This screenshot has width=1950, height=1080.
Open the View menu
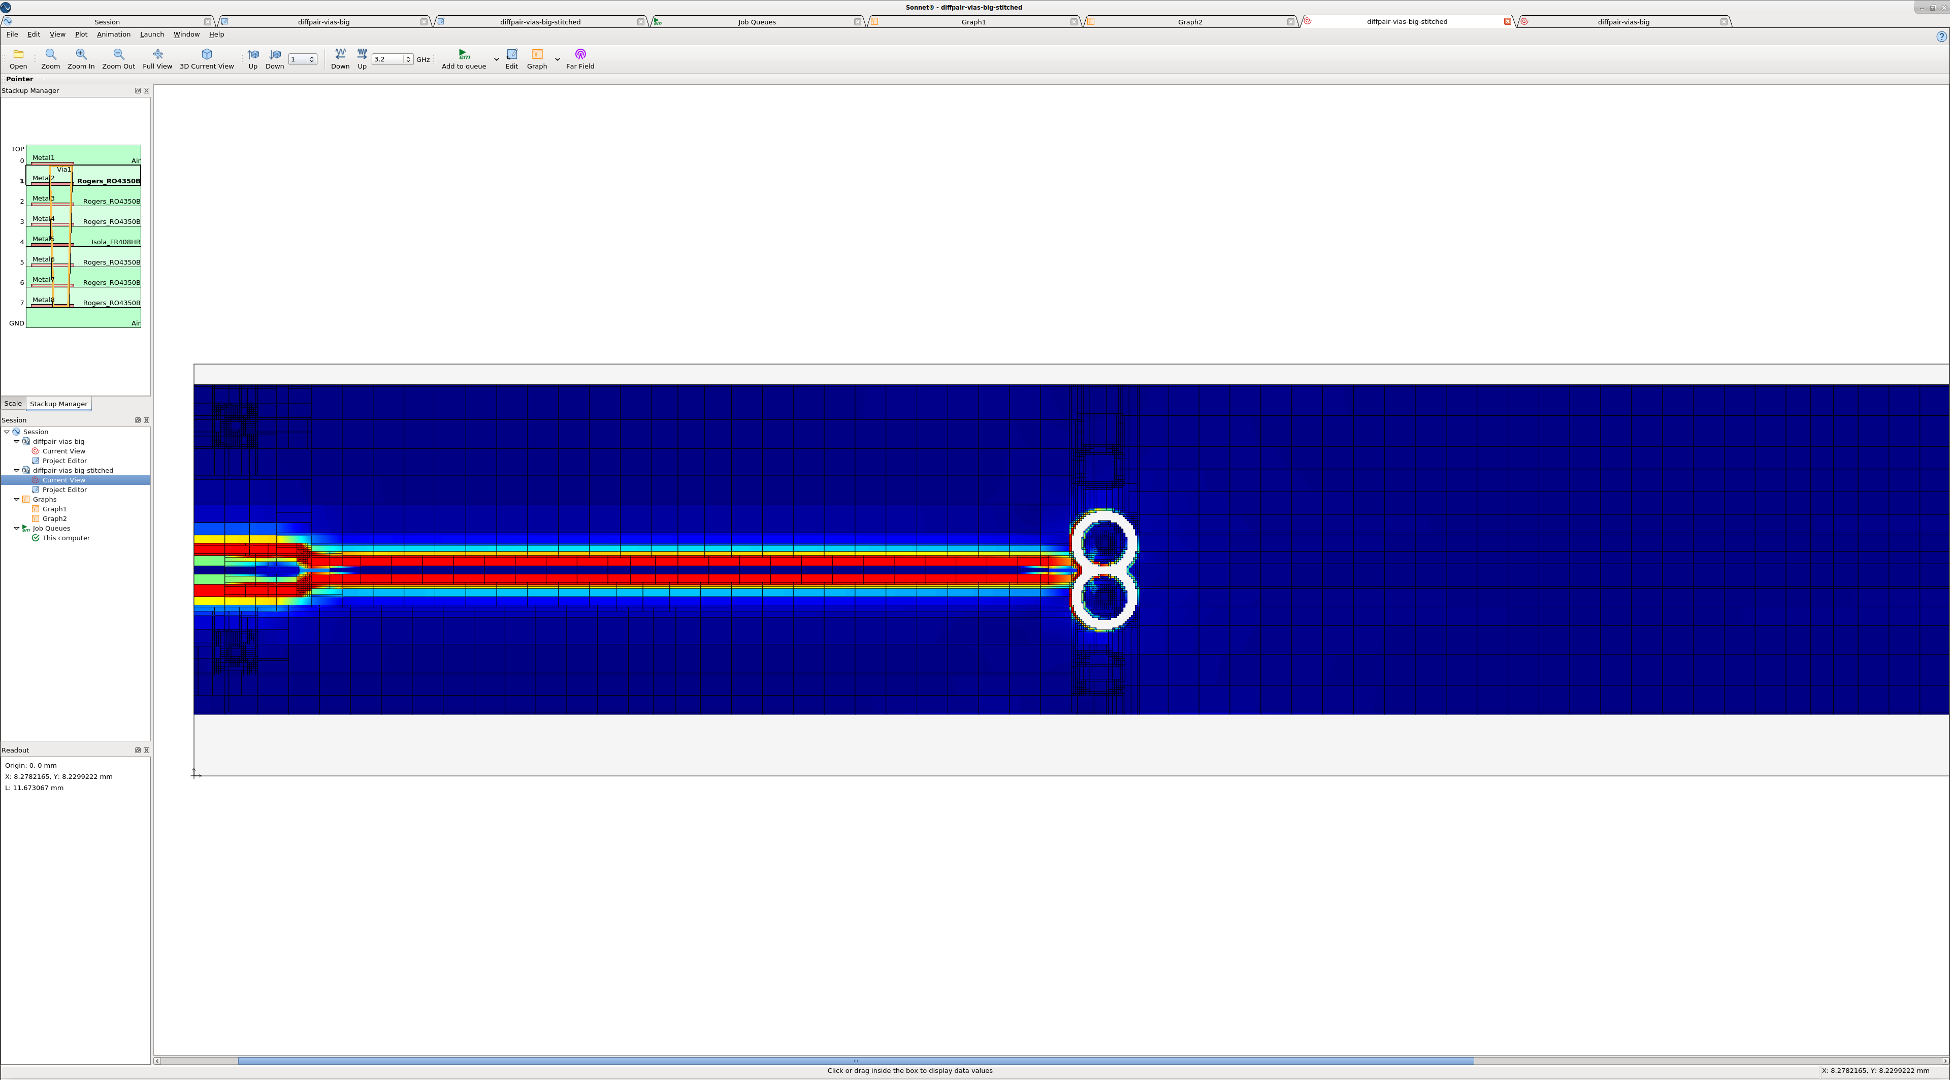57,35
